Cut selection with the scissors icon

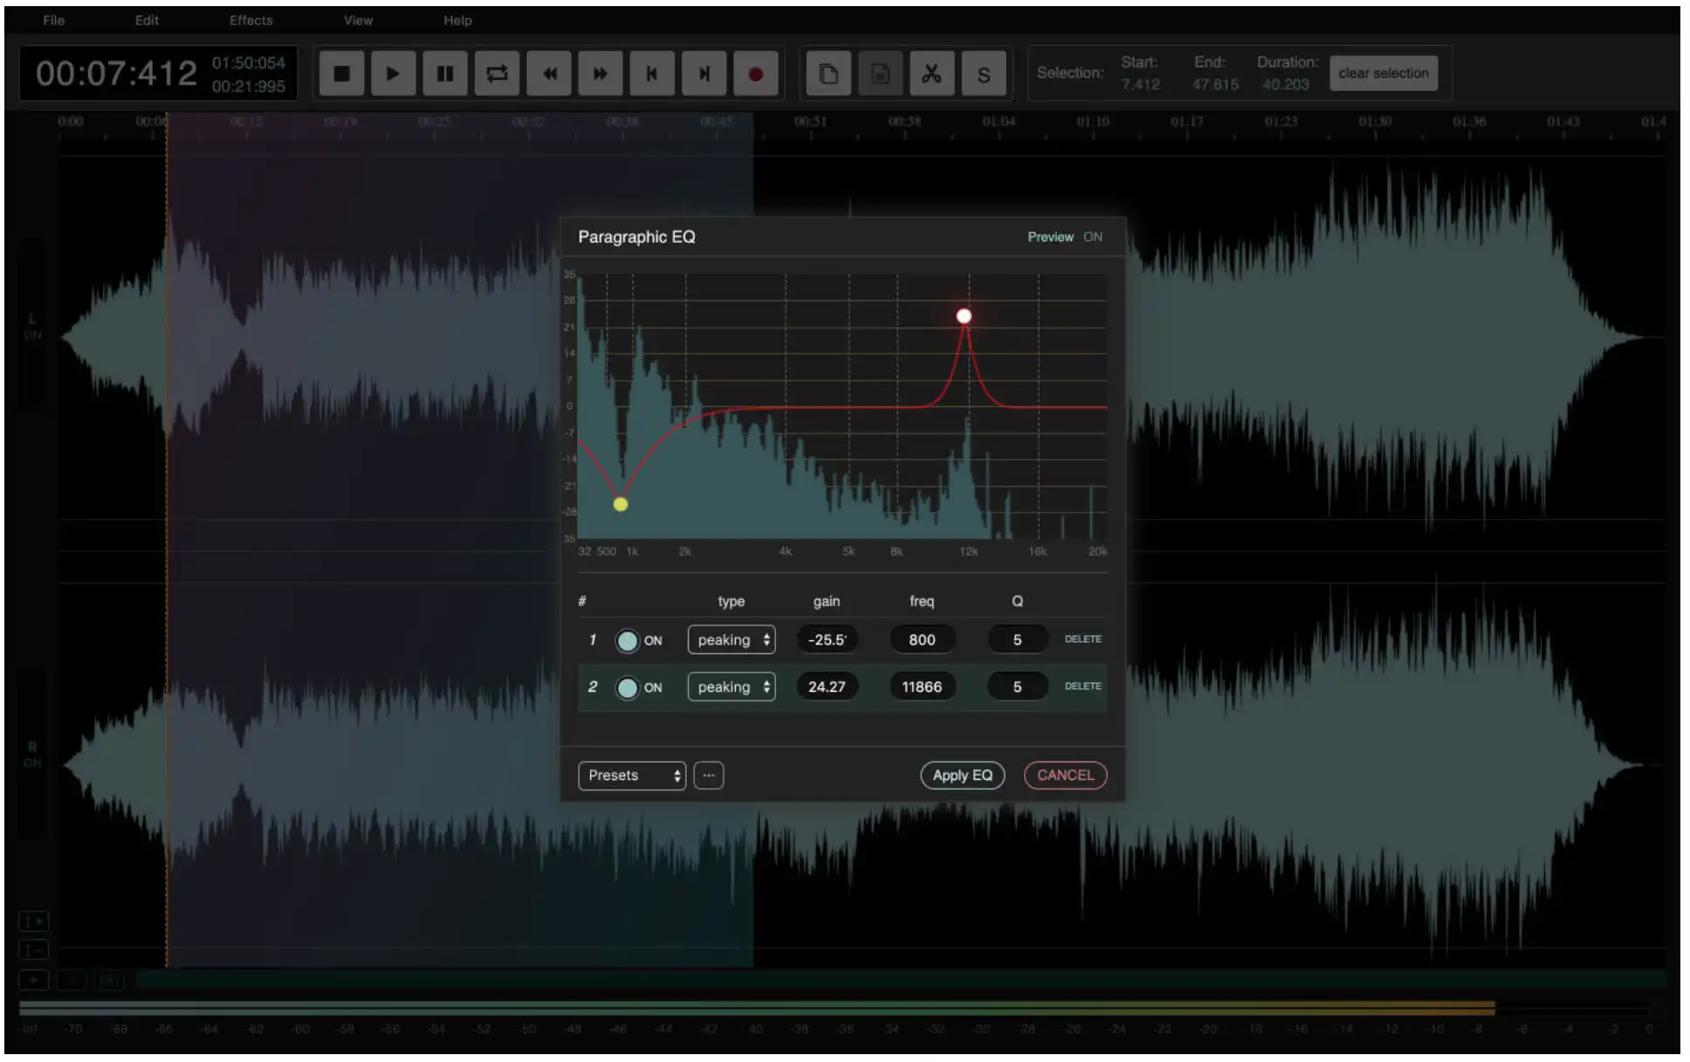(x=931, y=73)
